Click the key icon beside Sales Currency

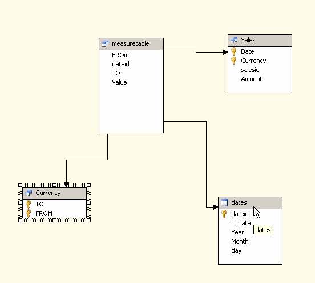(x=233, y=61)
